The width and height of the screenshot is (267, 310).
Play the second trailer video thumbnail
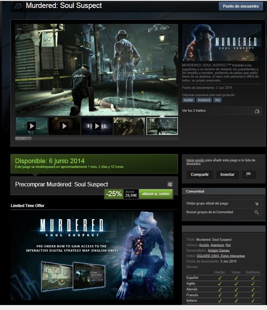[x=64, y=126]
